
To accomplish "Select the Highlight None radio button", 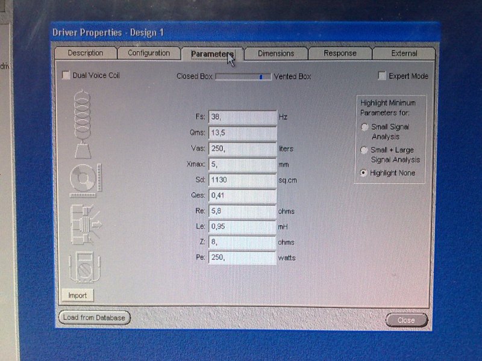I will point(363,173).
